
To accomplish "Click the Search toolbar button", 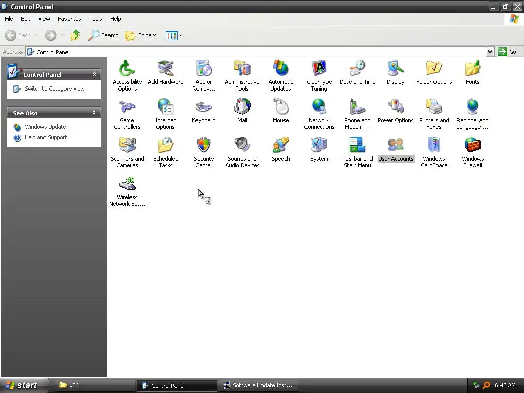I will [x=103, y=35].
